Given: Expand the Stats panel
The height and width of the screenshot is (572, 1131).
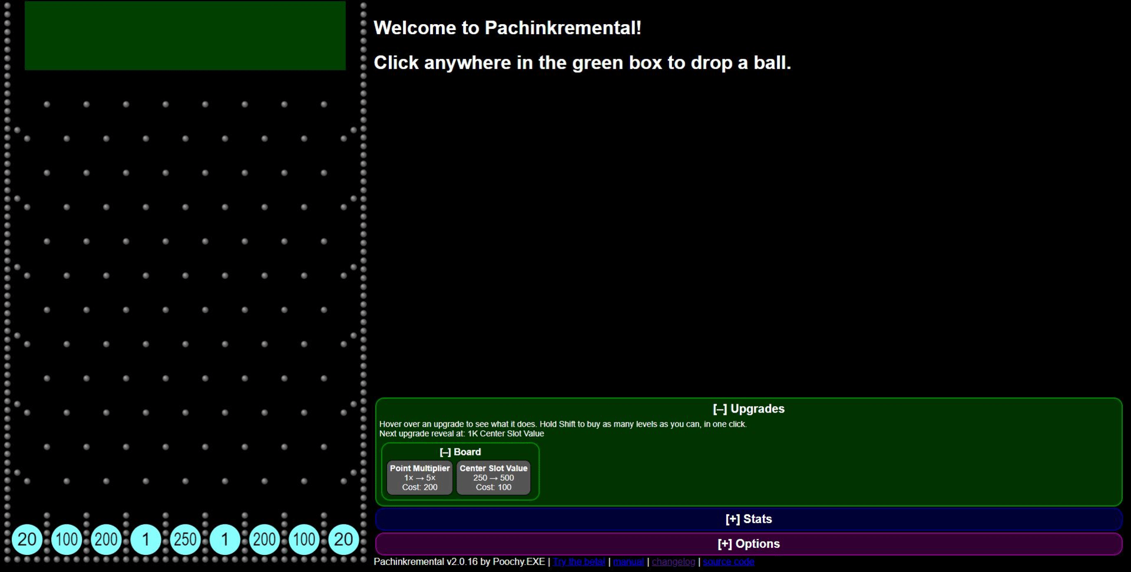Looking at the screenshot, I should (748, 519).
